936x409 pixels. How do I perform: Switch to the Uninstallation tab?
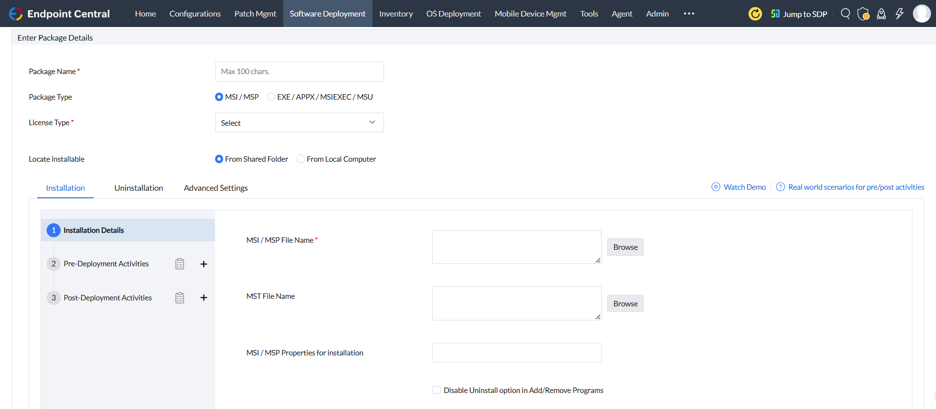(138, 188)
